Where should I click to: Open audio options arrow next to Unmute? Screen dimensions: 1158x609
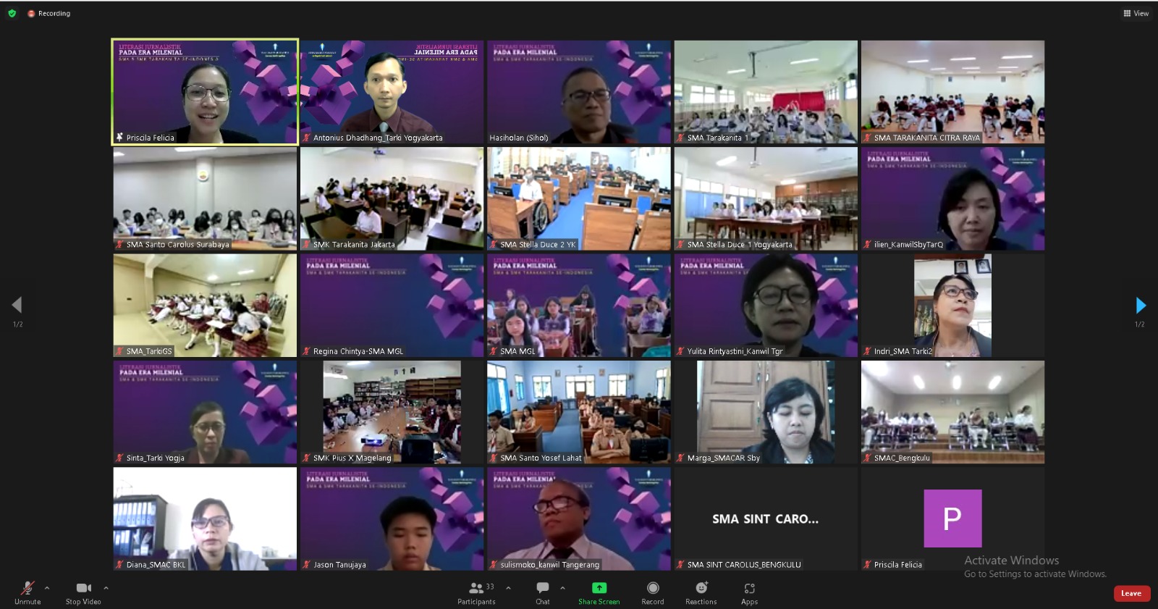click(x=47, y=588)
